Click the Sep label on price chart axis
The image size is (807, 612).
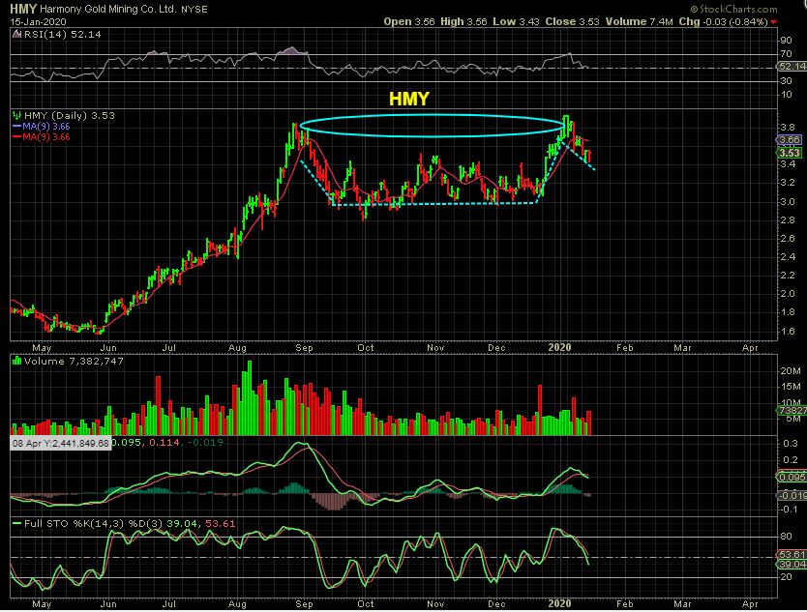(304, 348)
